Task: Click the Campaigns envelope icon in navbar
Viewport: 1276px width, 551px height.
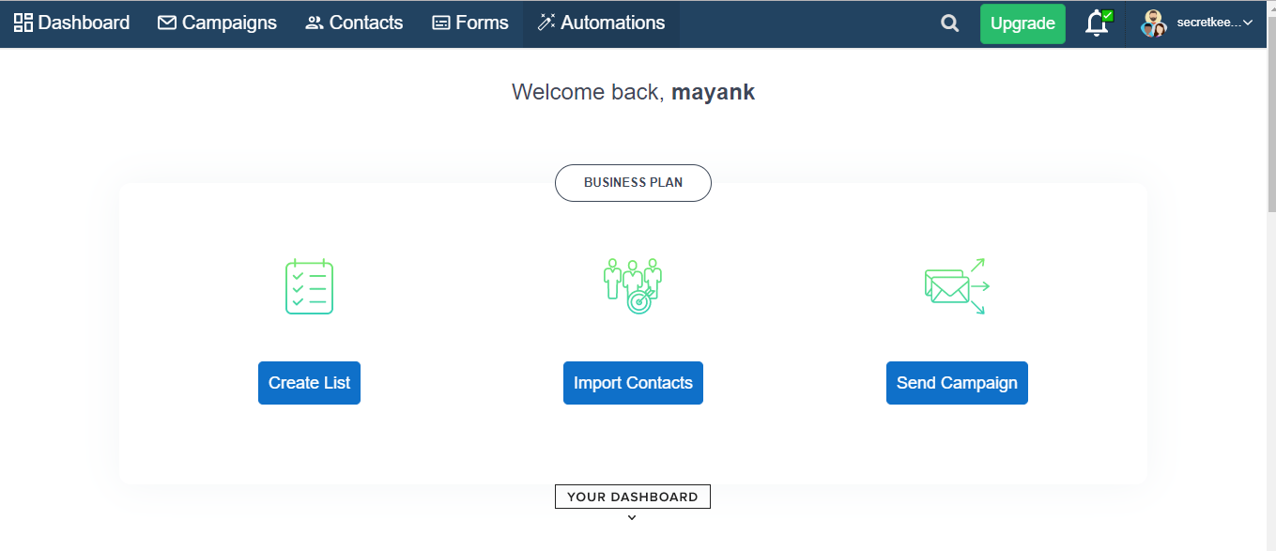Action: click(167, 23)
